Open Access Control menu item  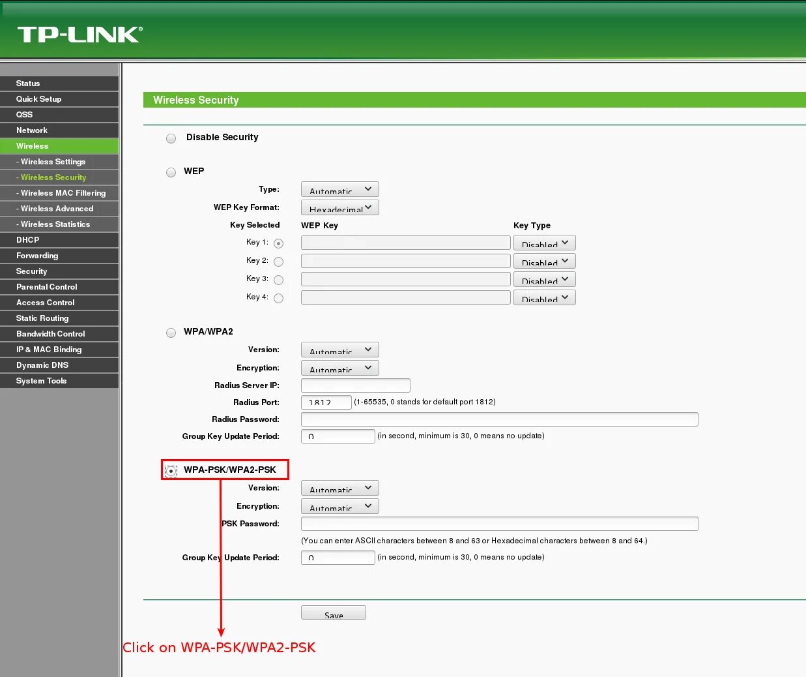coord(59,303)
